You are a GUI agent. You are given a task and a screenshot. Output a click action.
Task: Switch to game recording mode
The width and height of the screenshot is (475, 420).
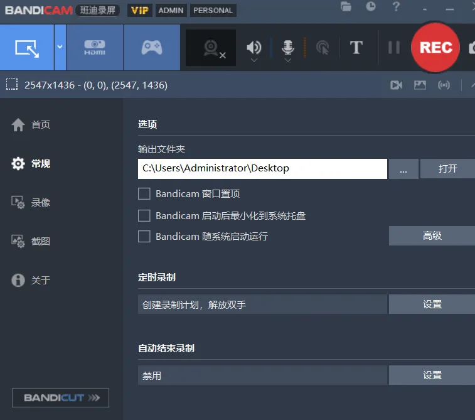[152, 48]
